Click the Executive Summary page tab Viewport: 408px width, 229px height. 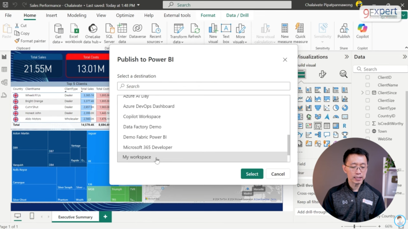pos(75,217)
